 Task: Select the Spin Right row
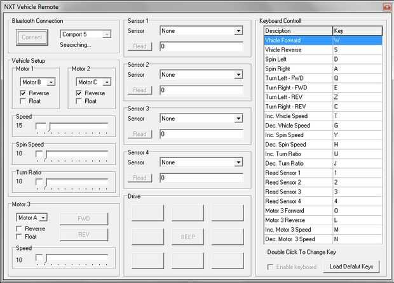323,69
